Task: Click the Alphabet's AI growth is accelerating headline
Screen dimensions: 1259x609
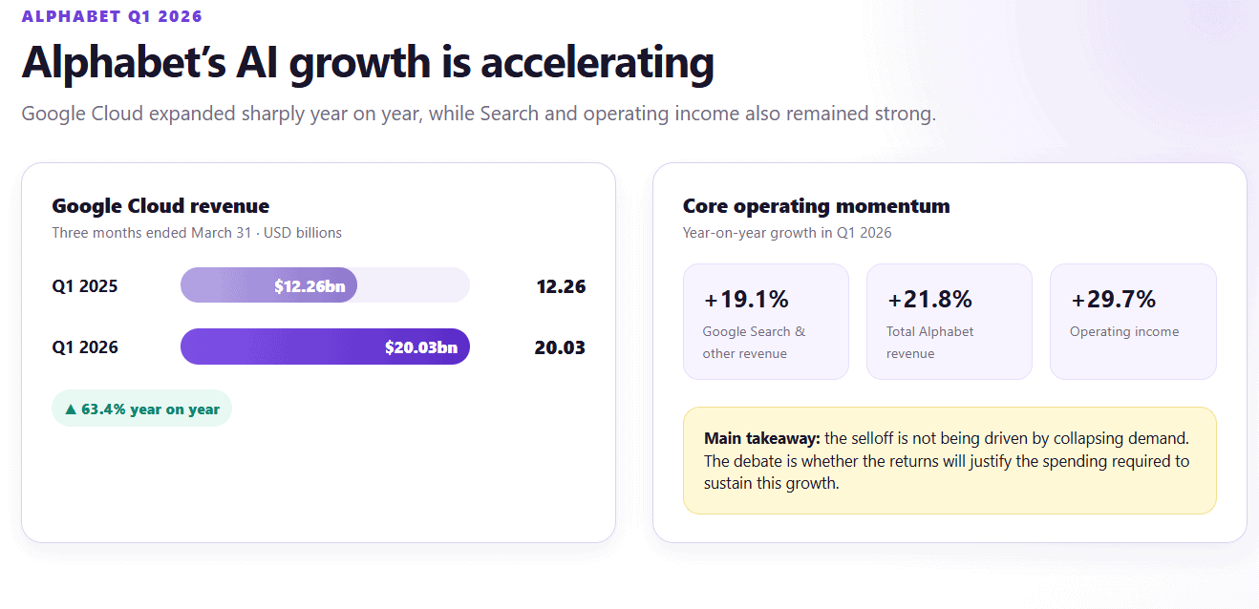Action: click(368, 63)
